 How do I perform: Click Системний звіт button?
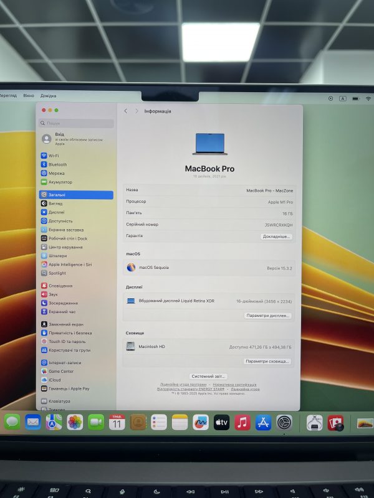pos(208,377)
